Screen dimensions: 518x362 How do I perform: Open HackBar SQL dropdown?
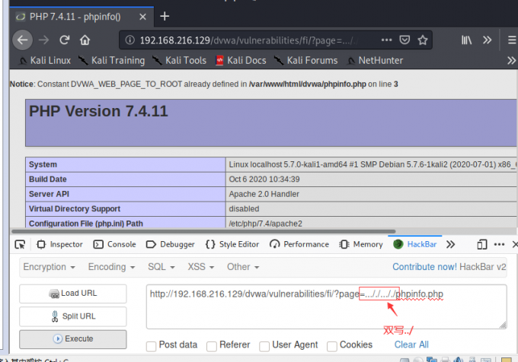161,267
